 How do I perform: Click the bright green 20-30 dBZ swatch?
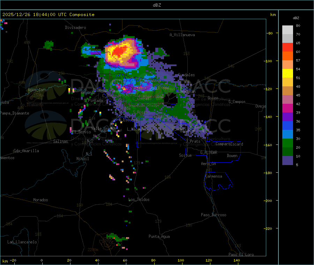click(287, 143)
